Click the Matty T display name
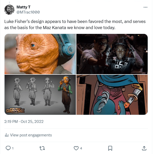153x154 pixels. 24,7
